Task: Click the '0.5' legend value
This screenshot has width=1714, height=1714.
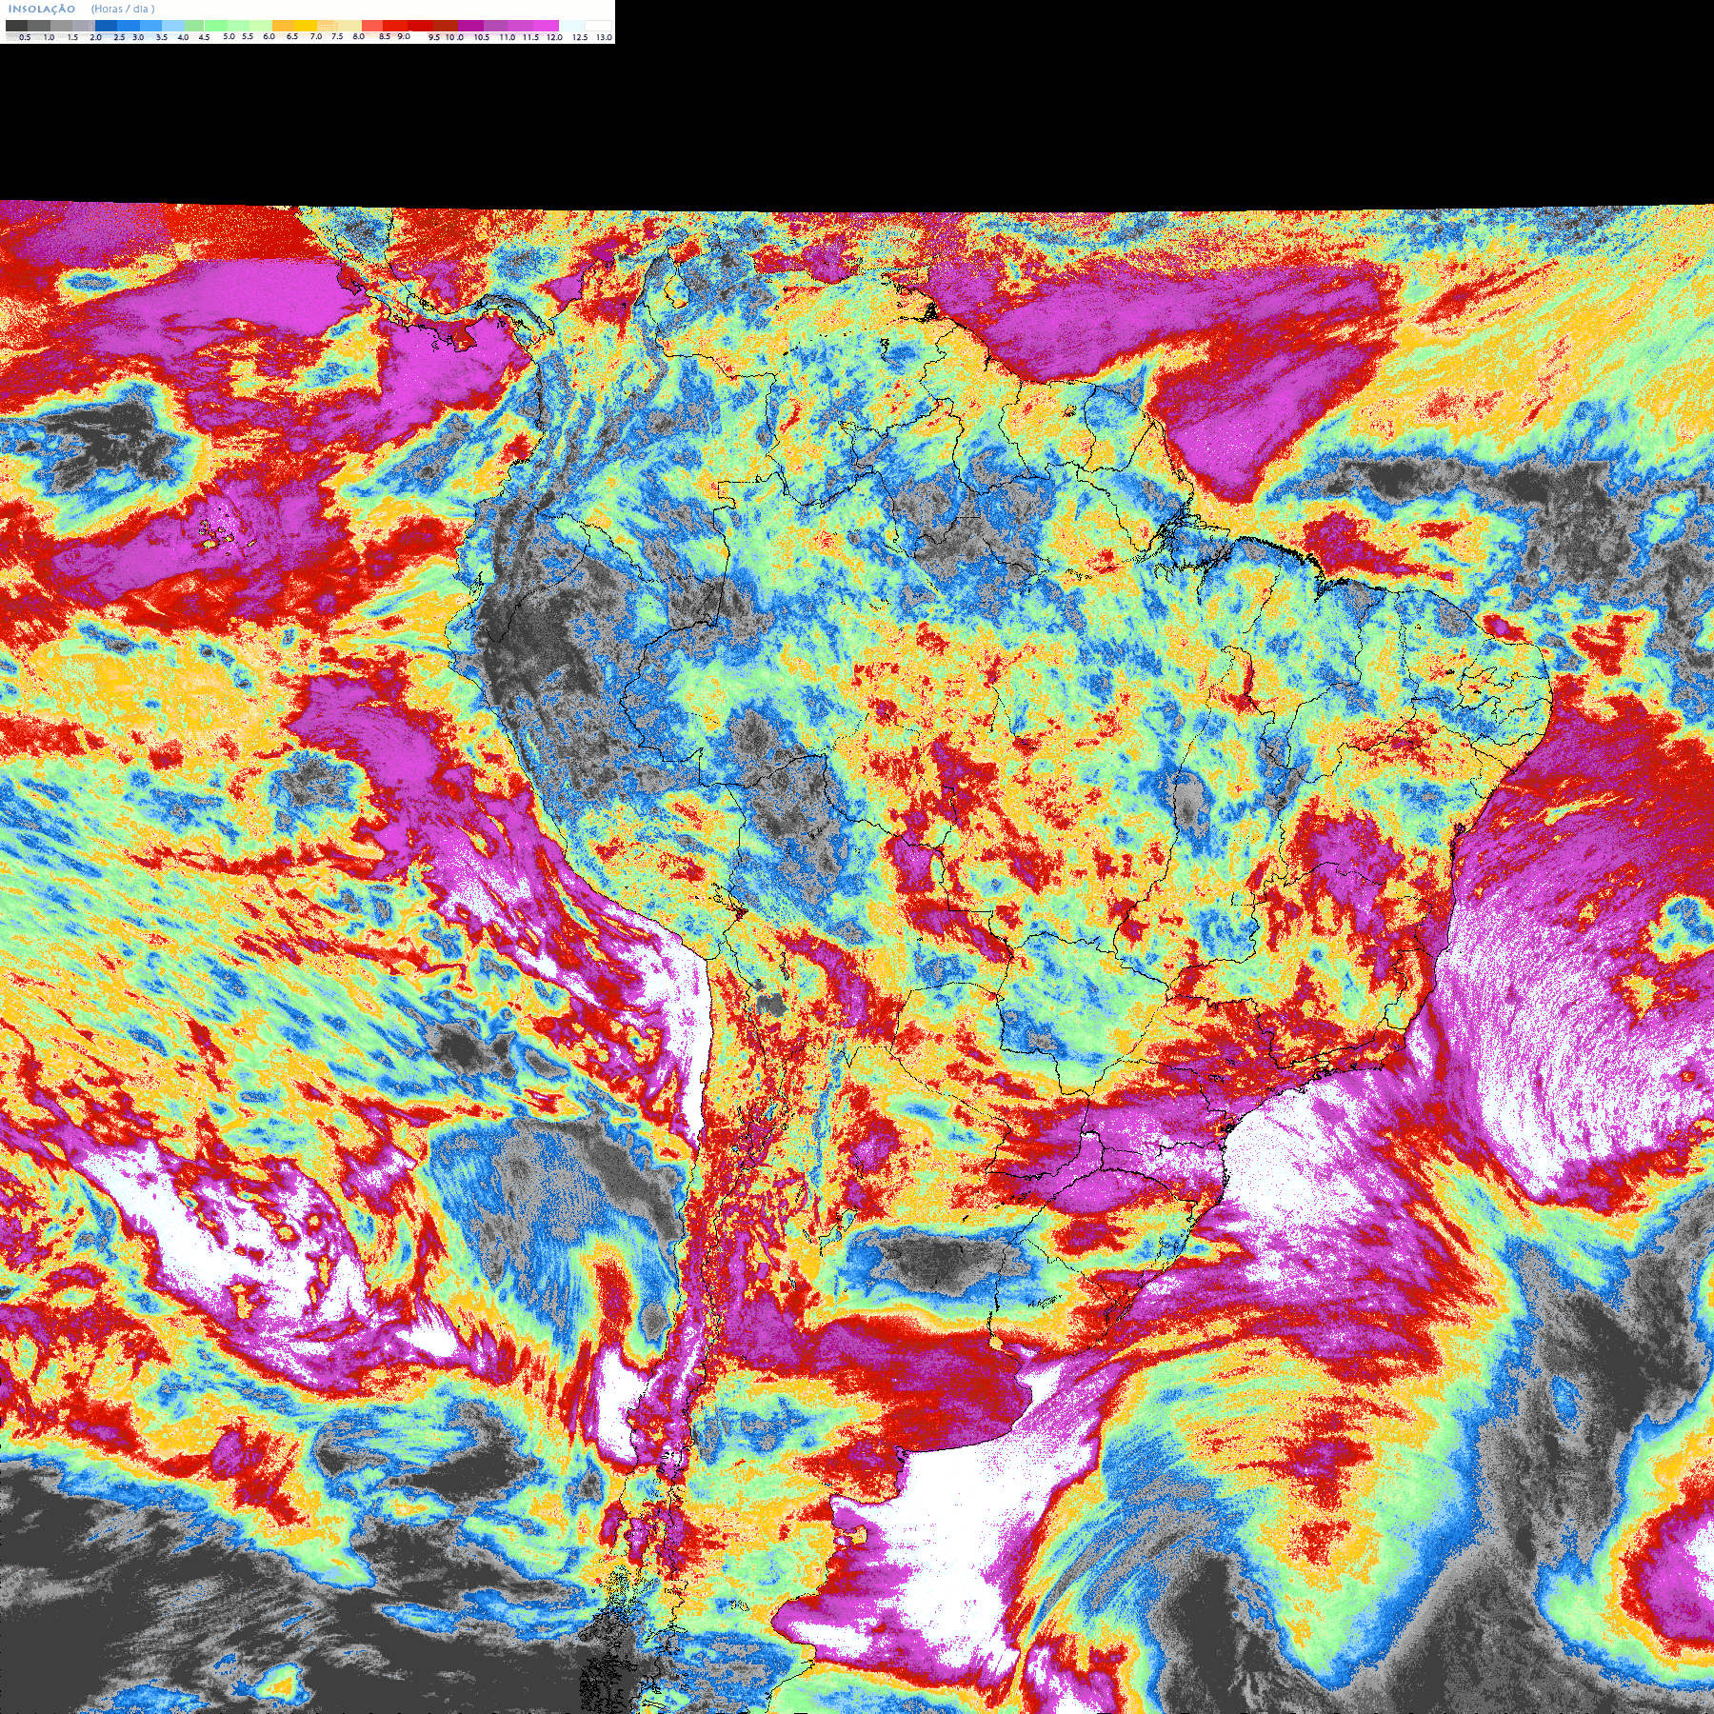Action: coord(25,37)
